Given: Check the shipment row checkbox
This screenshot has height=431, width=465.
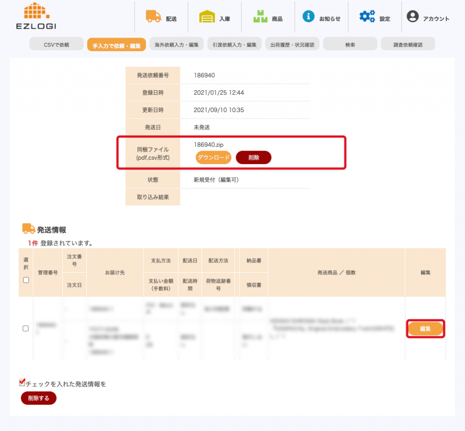Looking at the screenshot, I should 26,328.
